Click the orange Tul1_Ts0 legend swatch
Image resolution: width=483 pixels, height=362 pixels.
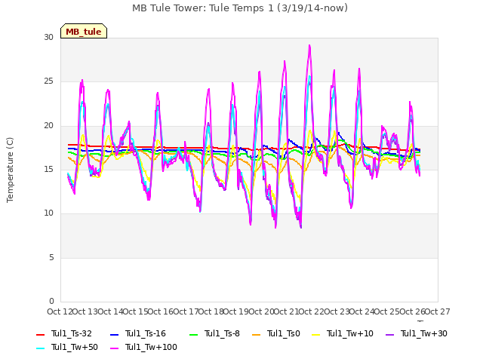[257, 335]
